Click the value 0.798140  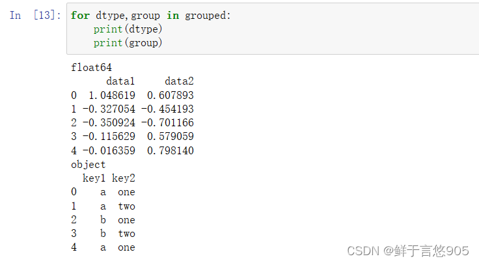[x=171, y=150]
